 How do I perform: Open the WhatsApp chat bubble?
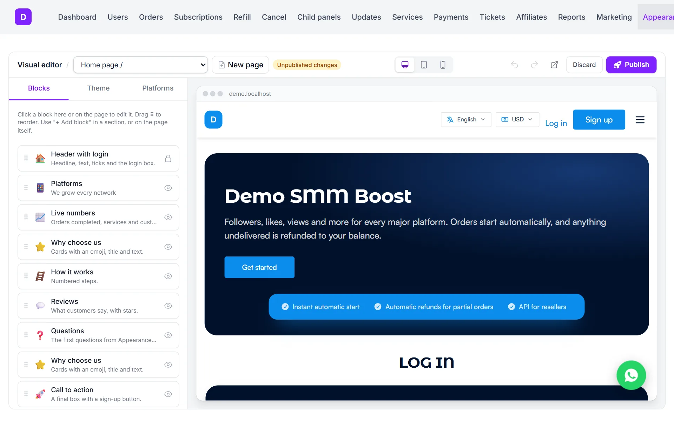click(631, 375)
